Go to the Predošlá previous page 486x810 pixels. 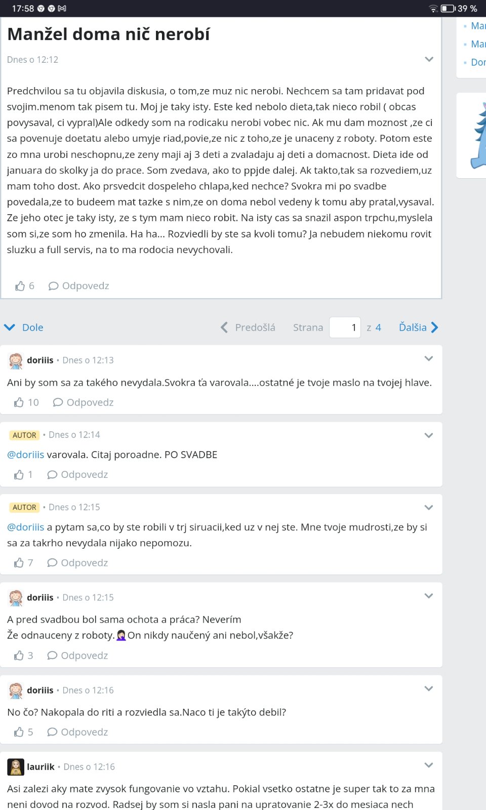click(x=249, y=328)
